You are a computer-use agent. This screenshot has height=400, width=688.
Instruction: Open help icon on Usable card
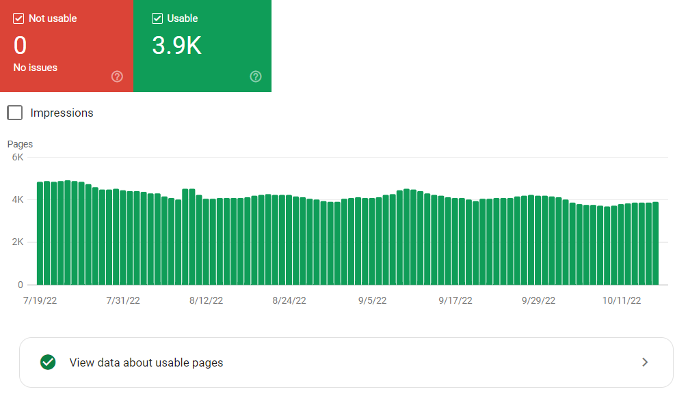(x=256, y=76)
